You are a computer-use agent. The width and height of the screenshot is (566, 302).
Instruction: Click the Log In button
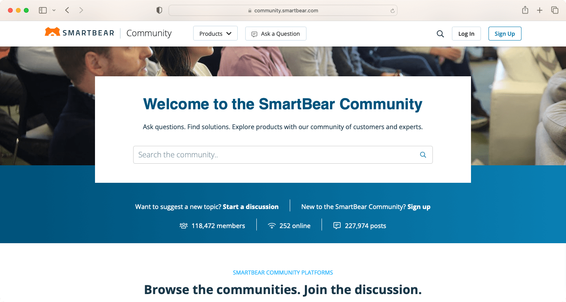point(466,34)
